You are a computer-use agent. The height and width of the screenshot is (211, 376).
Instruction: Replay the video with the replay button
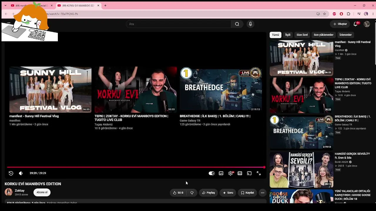(x=11, y=173)
